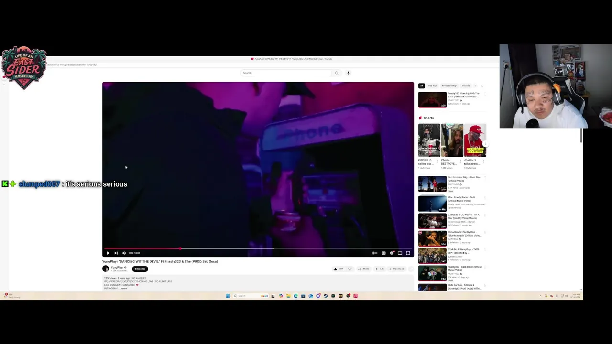Click the search magnifier button
The image size is (612, 344).
337,73
